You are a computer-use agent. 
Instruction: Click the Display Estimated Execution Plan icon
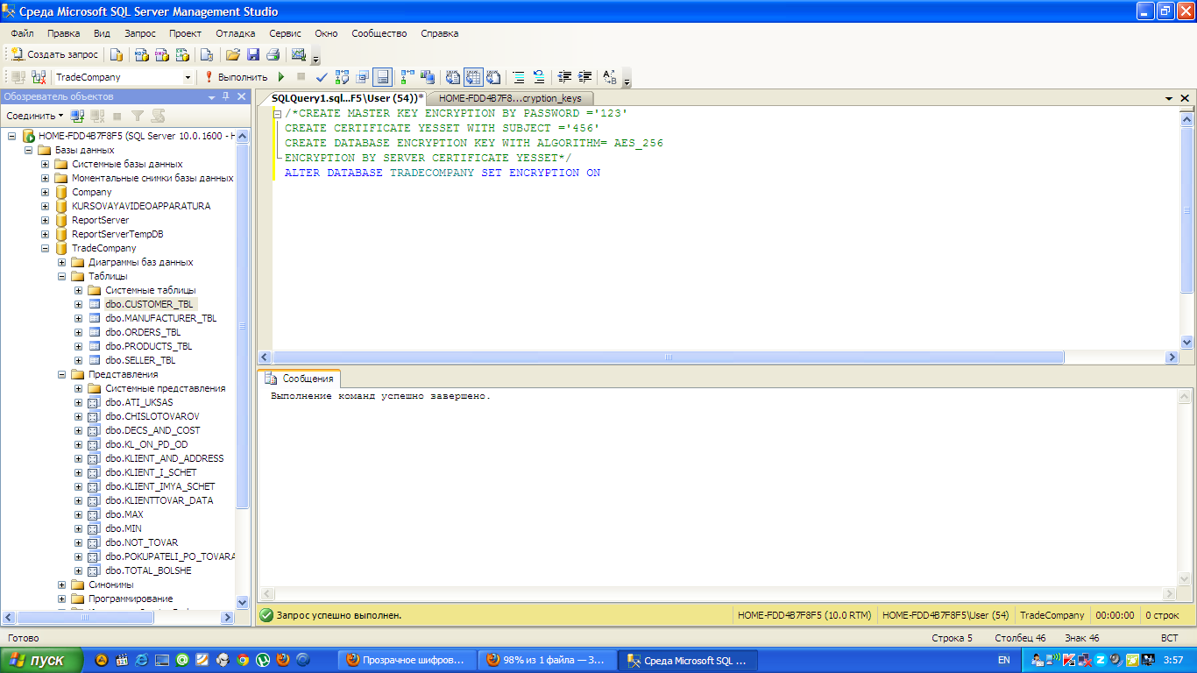(x=343, y=77)
